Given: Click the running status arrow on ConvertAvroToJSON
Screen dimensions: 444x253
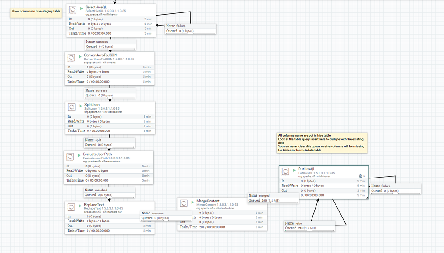Looking at the screenshot, I should (80, 56).
